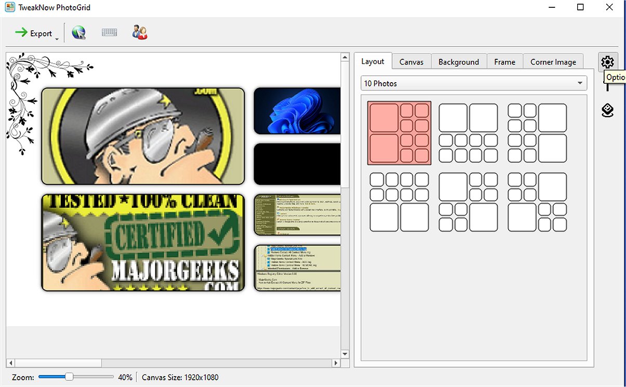This screenshot has height=387, width=626.
Task: Select the black empty photo cell
Action: [x=297, y=164]
